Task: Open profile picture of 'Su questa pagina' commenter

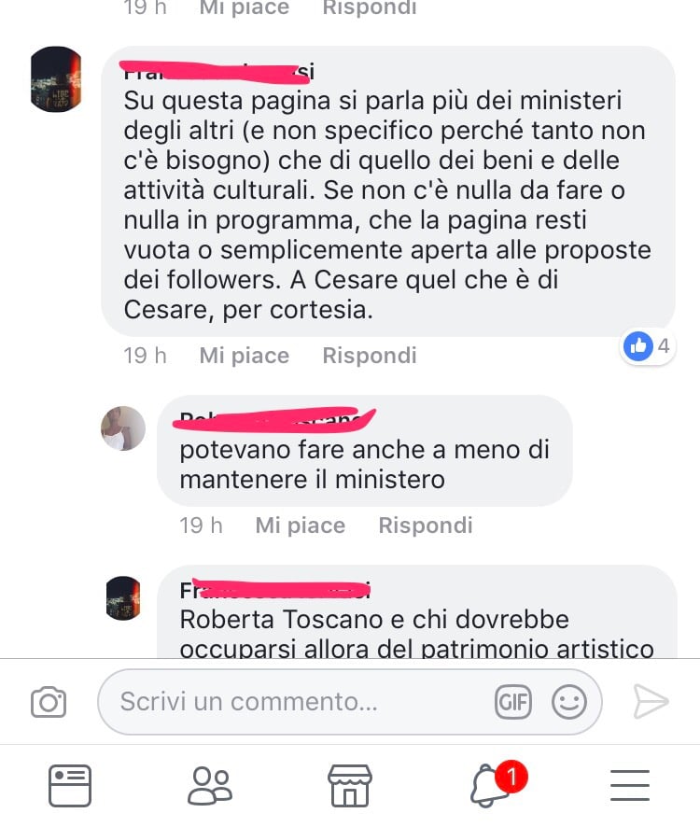Action: click(56, 79)
